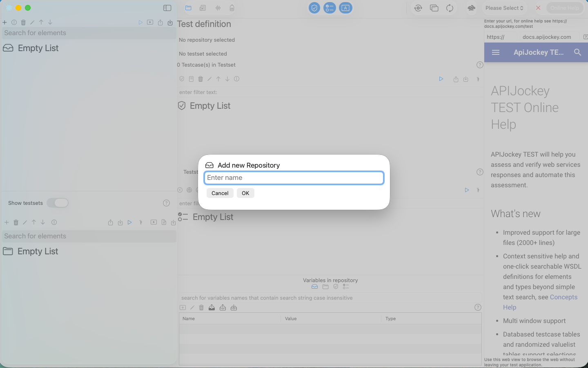Image resolution: width=588 pixels, height=368 pixels.
Task: Click the checkmark badge icon in the top toolbar
Action: coord(314,8)
